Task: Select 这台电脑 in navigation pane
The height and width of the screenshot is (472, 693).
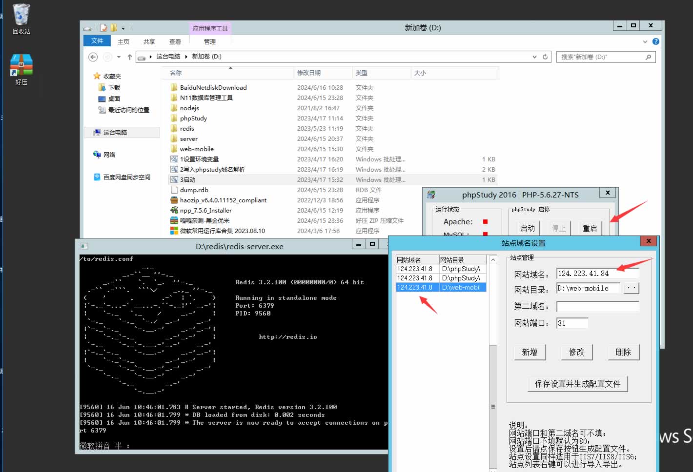Action: [115, 133]
